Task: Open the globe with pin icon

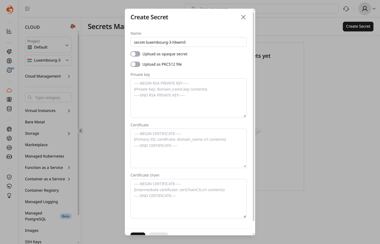Action: coord(9,129)
